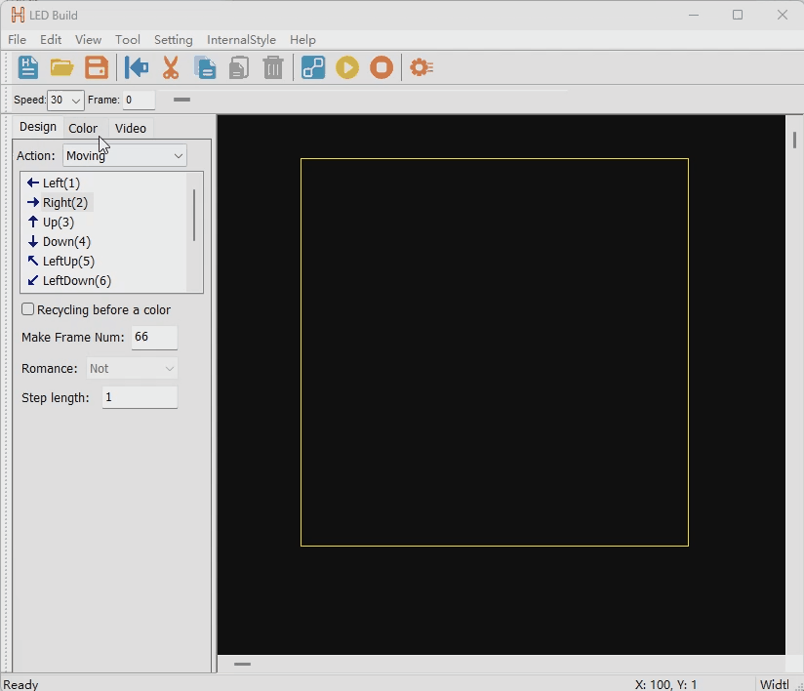Open the Speed dropdown

pyautogui.click(x=64, y=100)
